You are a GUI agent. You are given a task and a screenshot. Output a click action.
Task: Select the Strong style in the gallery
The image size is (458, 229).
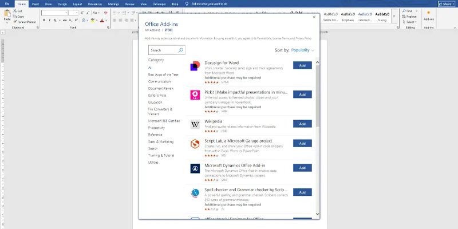(382, 17)
